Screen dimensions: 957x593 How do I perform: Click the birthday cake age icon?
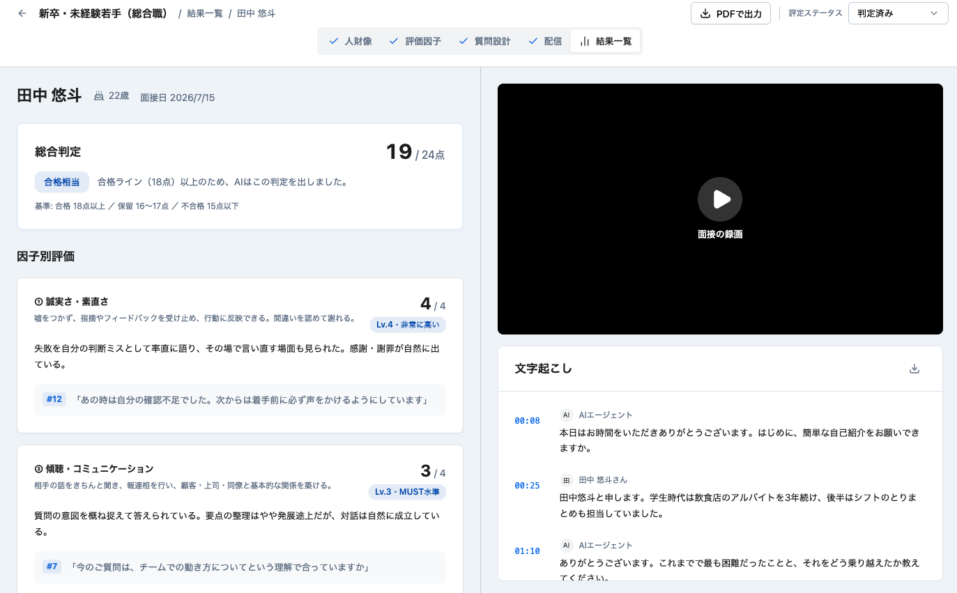(x=99, y=96)
